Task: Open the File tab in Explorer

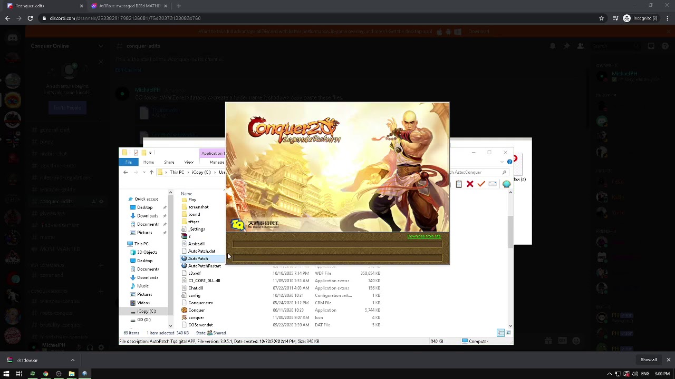Action: (129, 162)
